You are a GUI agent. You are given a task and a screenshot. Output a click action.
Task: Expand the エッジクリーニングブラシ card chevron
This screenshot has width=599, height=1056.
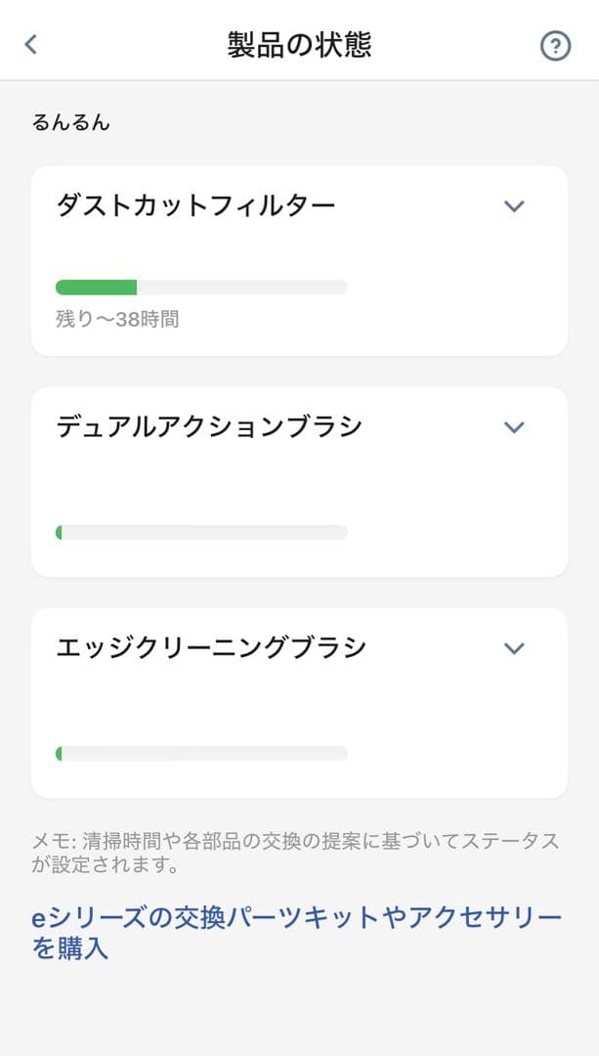[x=514, y=648]
